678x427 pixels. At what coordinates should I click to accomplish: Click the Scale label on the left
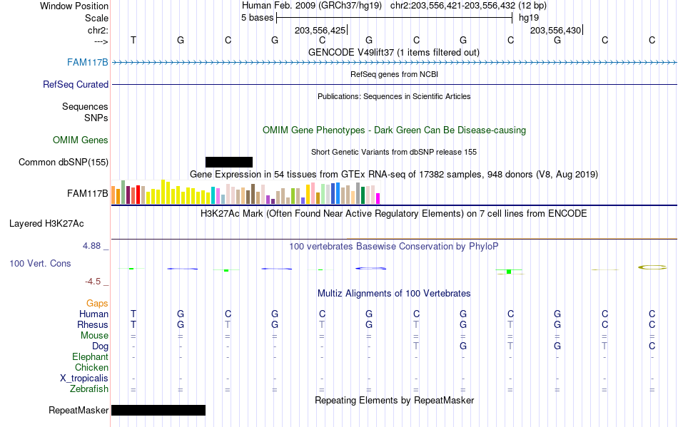point(97,18)
